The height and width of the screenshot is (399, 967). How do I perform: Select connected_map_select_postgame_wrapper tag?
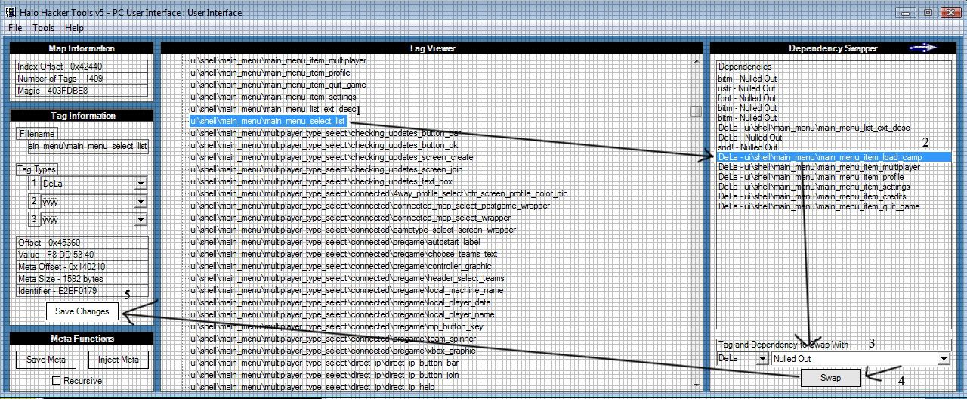(x=369, y=206)
